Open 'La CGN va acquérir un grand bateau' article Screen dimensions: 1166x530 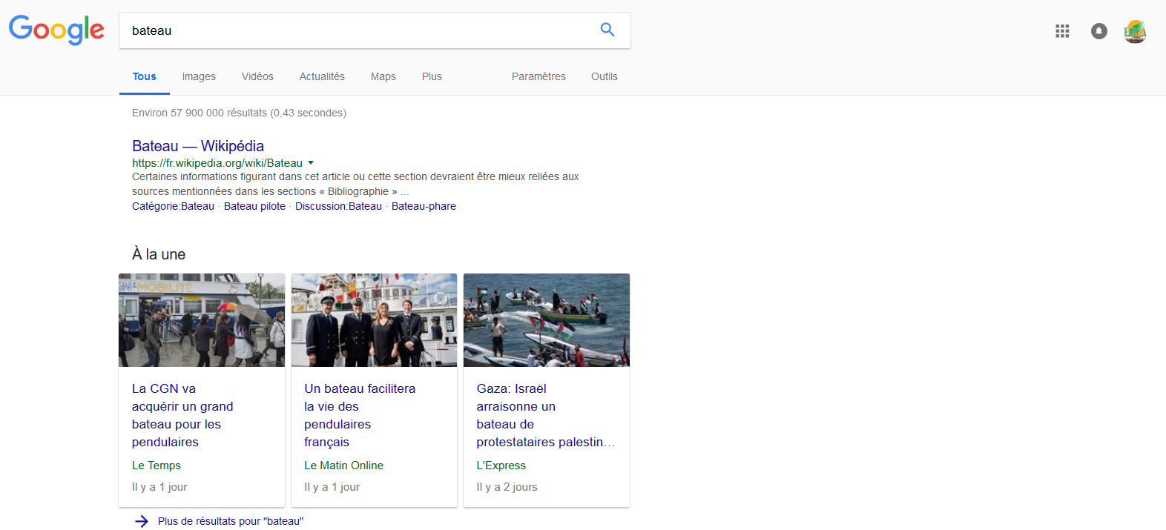coord(182,415)
